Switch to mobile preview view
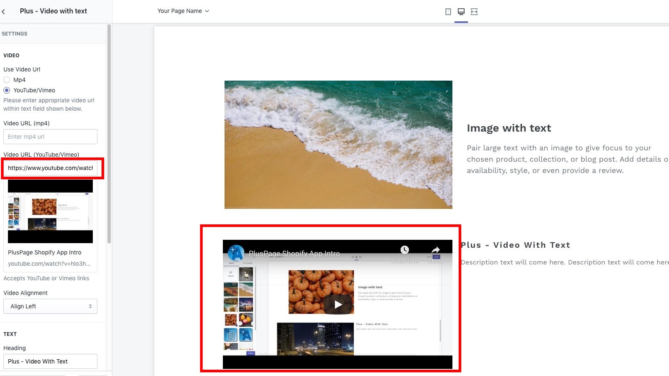The image size is (669, 376). click(448, 11)
